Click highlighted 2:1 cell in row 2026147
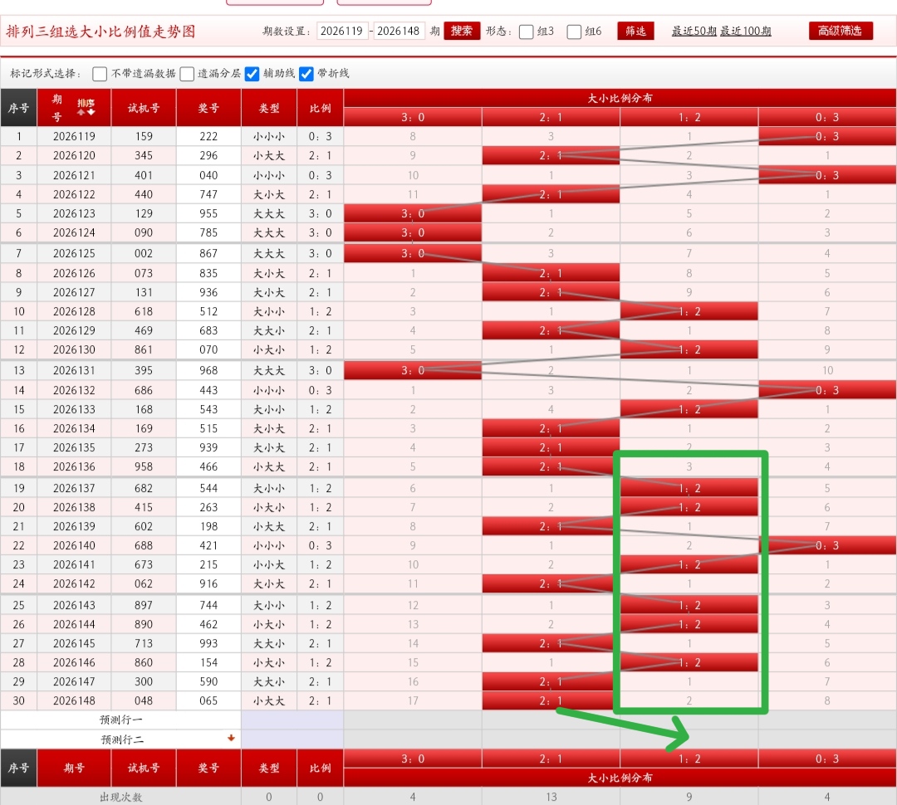 551,681
